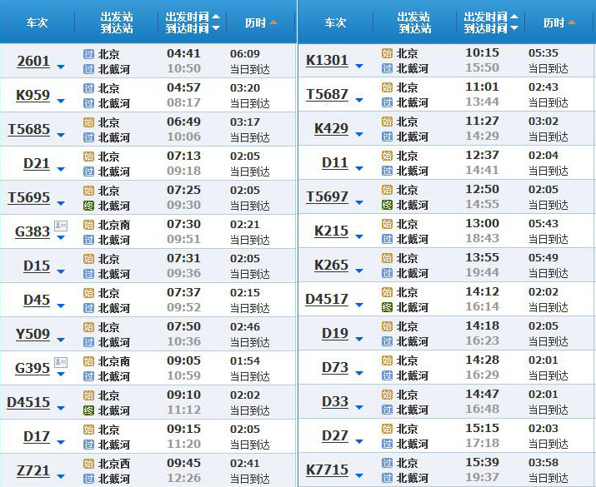596x487 pixels.
Task: Select arrival time 08:17 of K959
Action: (183, 102)
